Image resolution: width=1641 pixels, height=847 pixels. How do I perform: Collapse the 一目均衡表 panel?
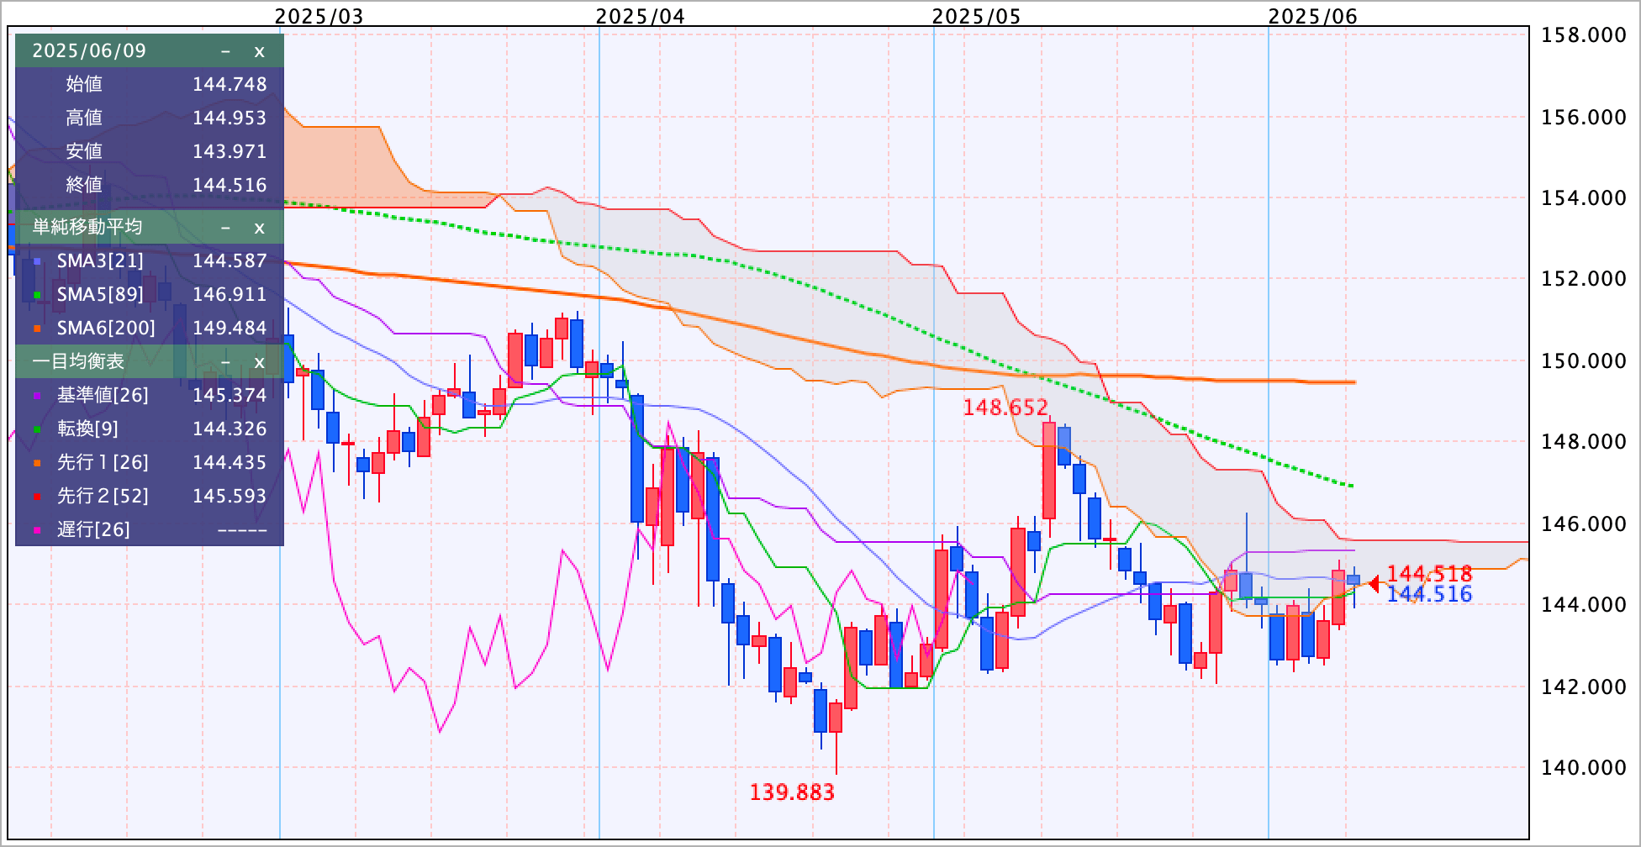(225, 362)
